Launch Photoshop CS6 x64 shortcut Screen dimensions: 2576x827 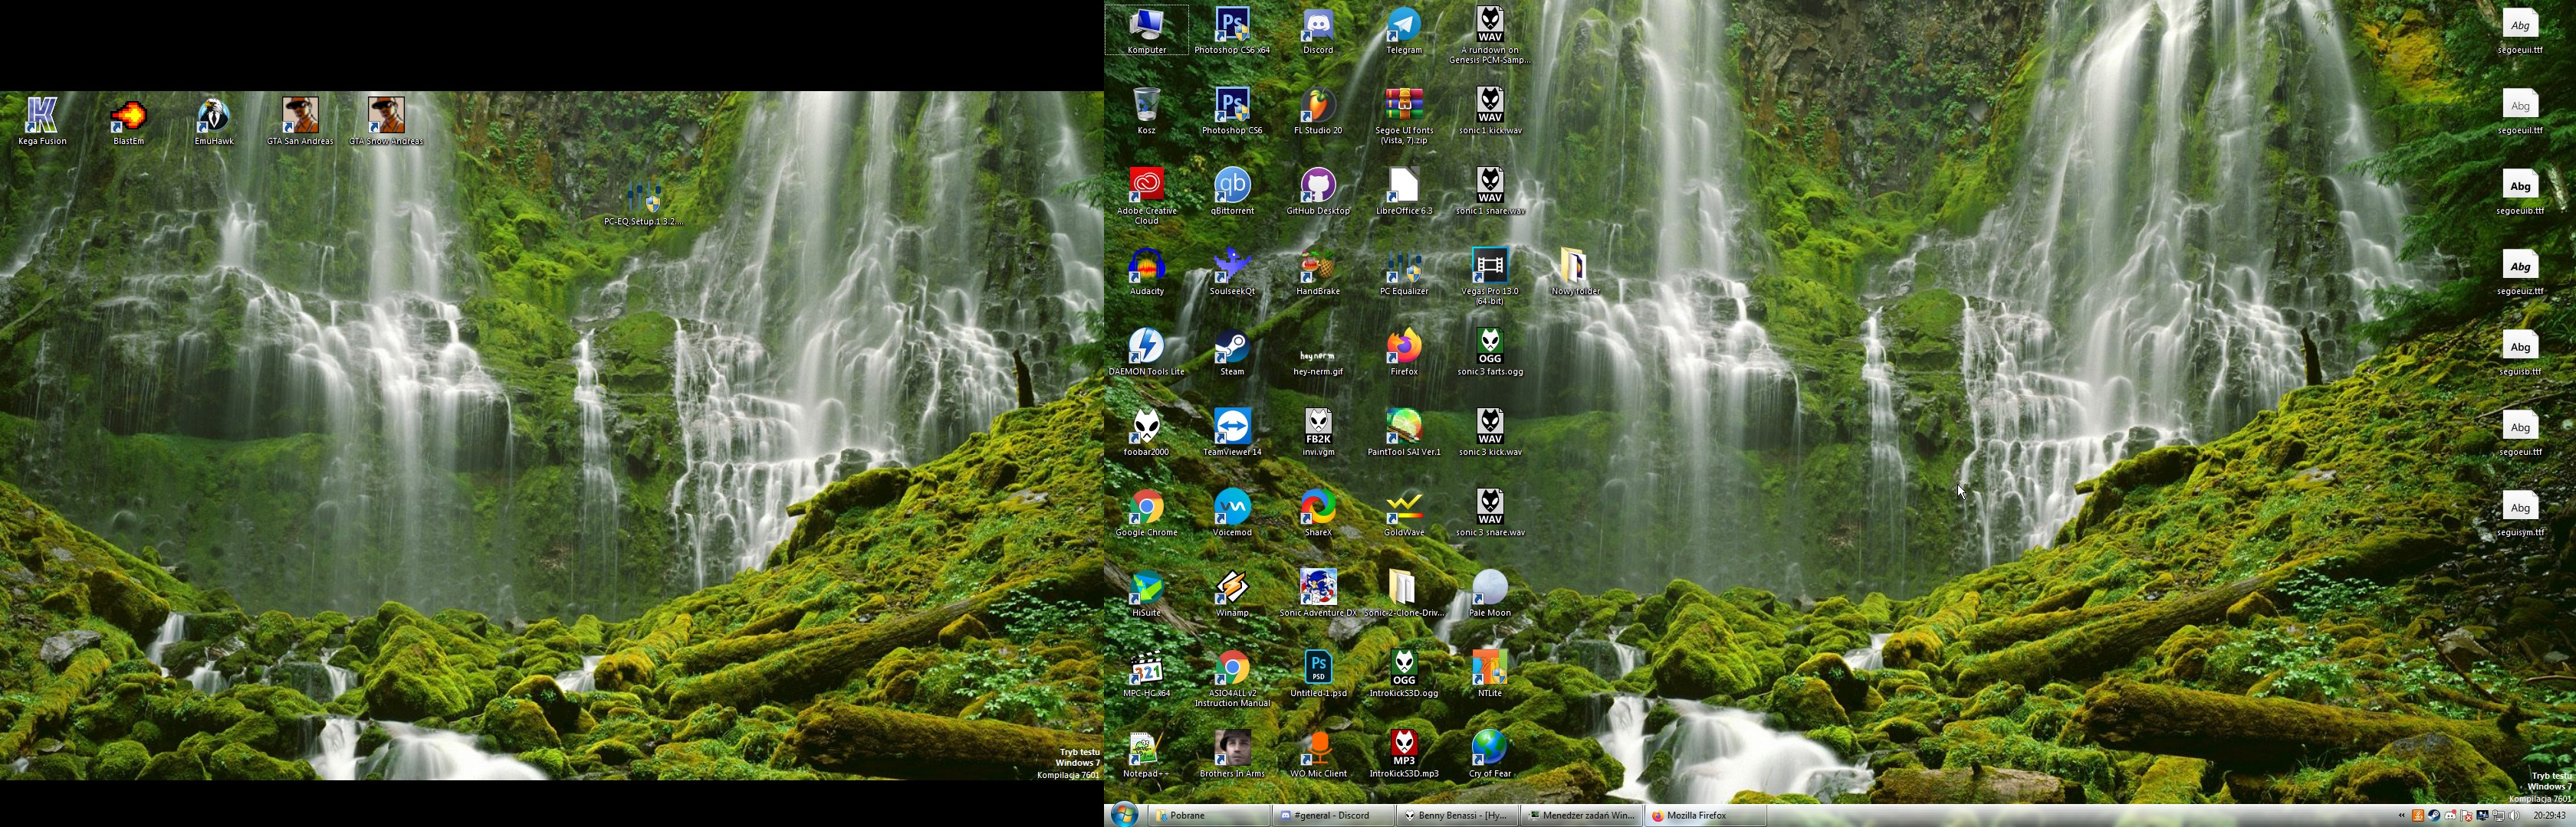click(x=1232, y=30)
